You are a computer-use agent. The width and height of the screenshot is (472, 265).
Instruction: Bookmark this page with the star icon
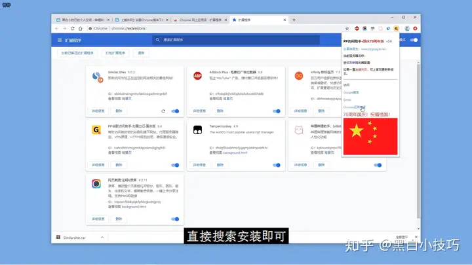point(347,29)
